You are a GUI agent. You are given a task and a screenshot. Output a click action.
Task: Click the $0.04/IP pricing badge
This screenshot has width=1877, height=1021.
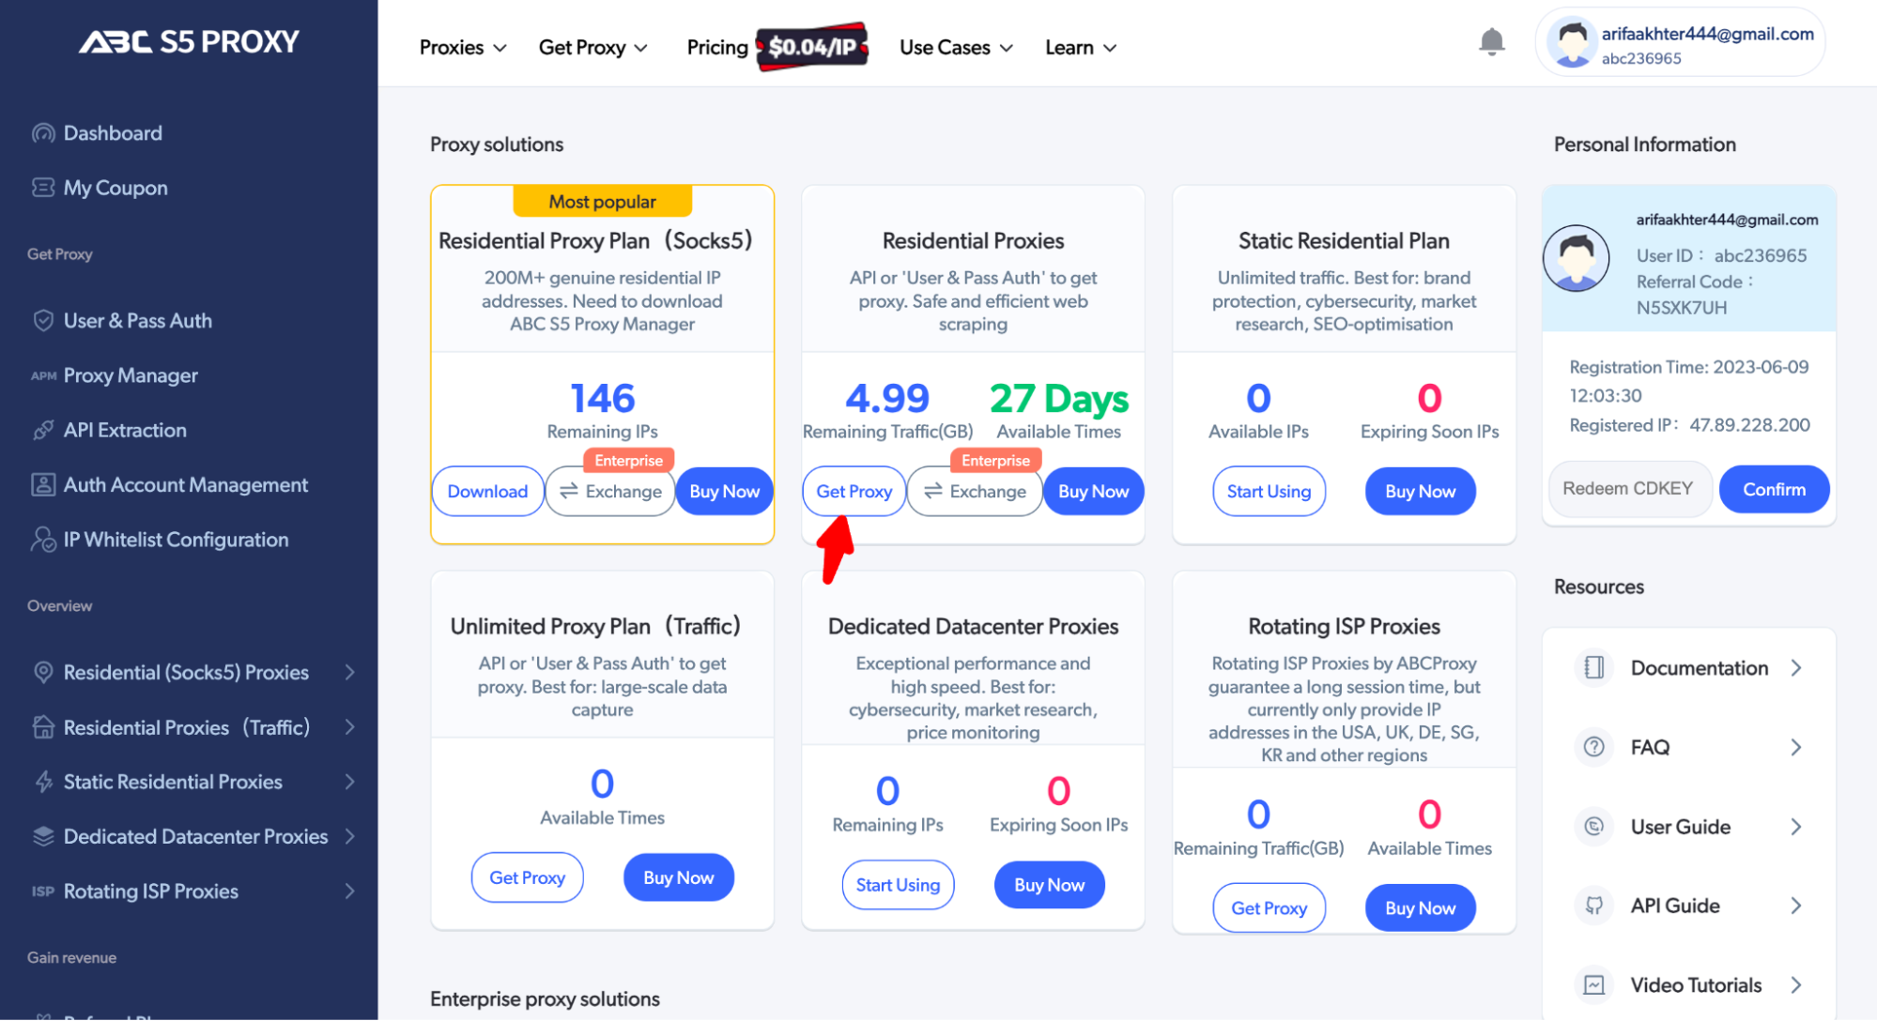812,47
